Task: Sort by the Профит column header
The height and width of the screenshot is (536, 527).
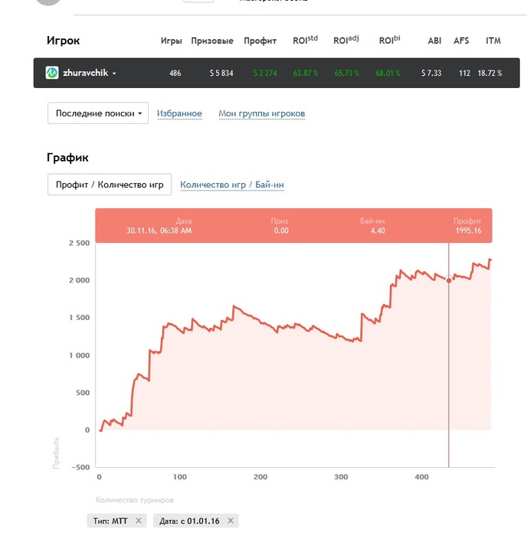Action: 260,41
